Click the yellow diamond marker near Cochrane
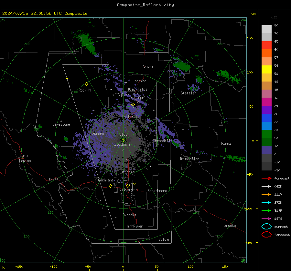 [x=111, y=186]
